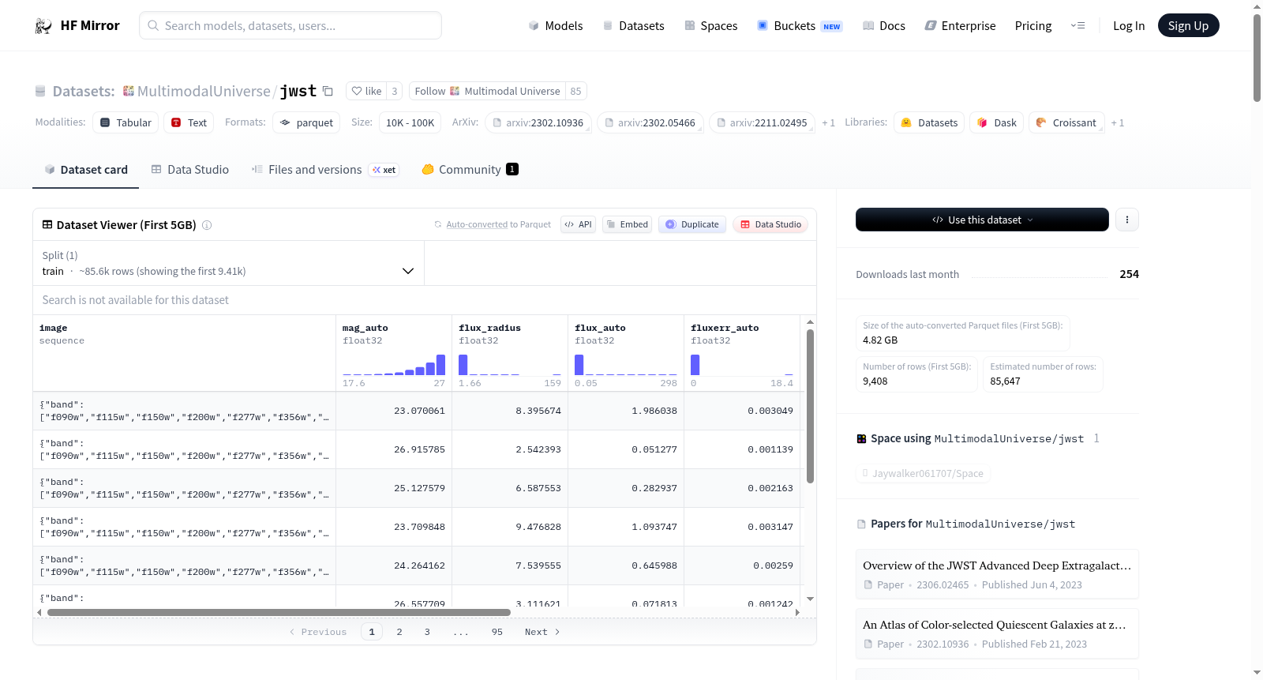The height and width of the screenshot is (680, 1263).
Task: Click the flux_radius column histogram
Action: point(509,364)
